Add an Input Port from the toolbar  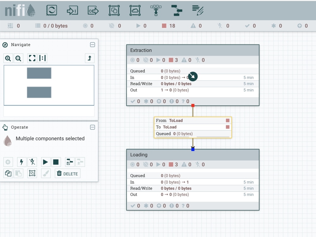[72, 10]
